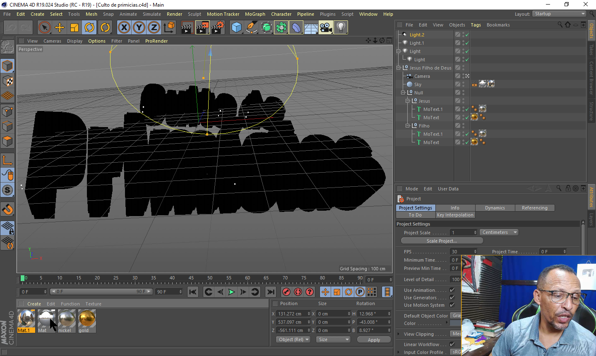Viewport: 596px width, 356px height.
Task: Toggle Y axis lock
Action: 139,28
